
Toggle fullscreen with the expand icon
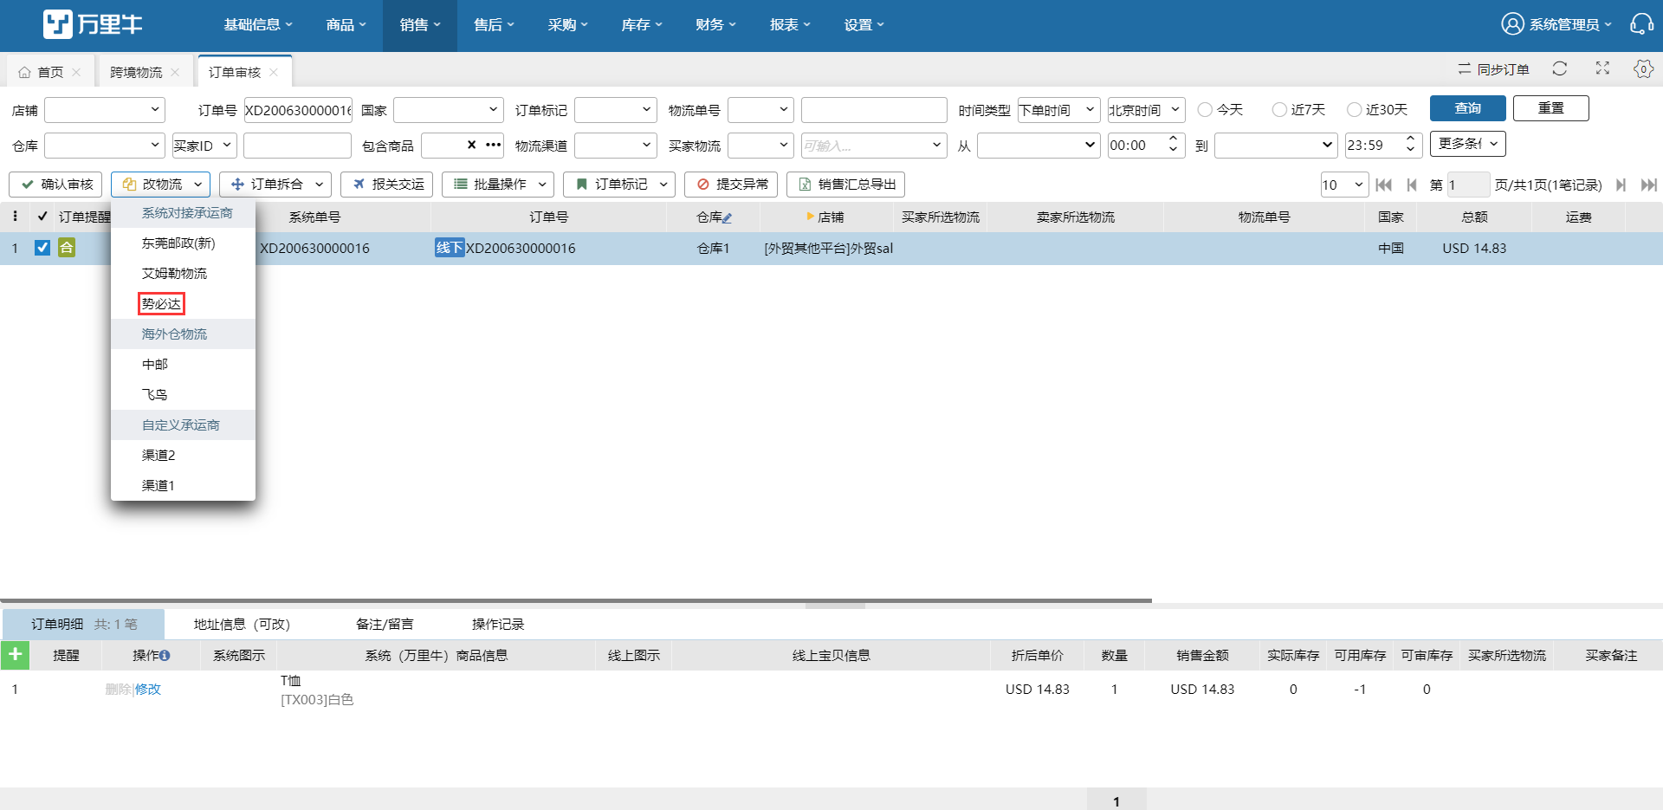click(x=1602, y=68)
